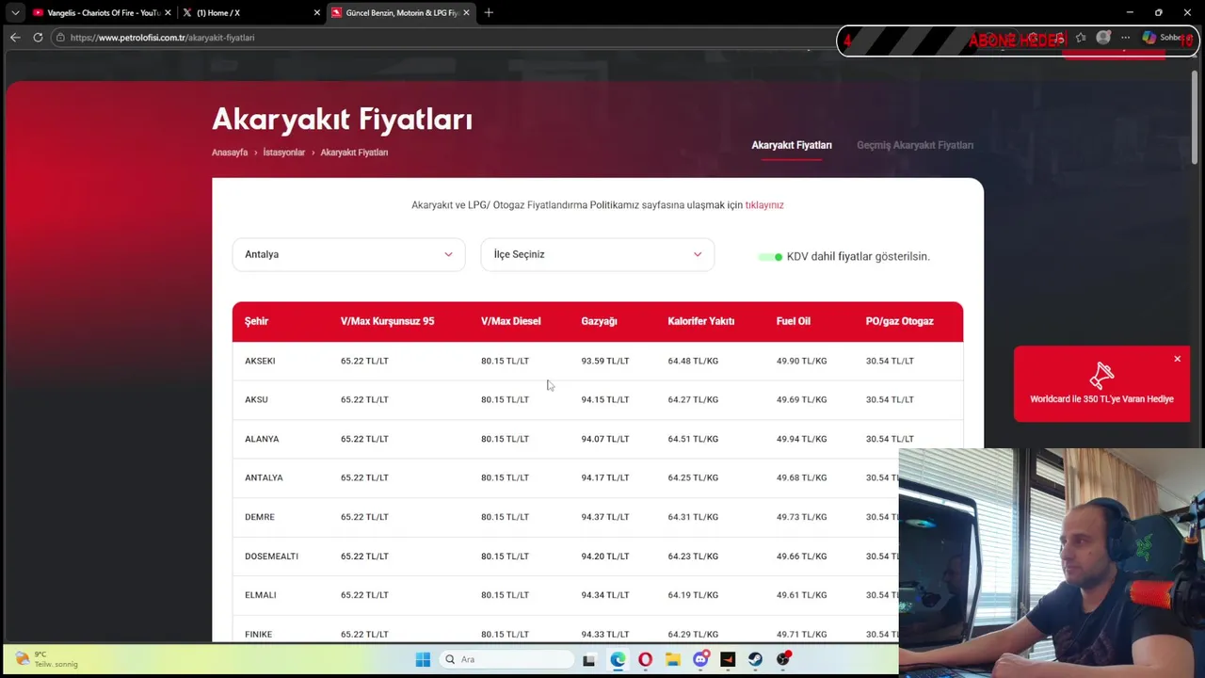
Task: Click ELMALI fuel oil price 49.61 TL/KG
Action: tap(801, 595)
